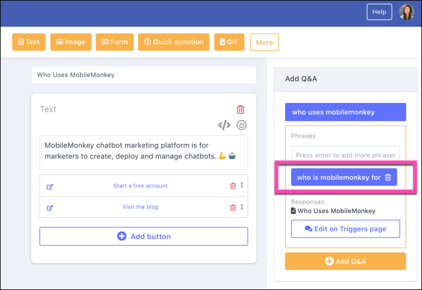Delete the Start a free account button
The height and width of the screenshot is (290, 422).
point(233,186)
